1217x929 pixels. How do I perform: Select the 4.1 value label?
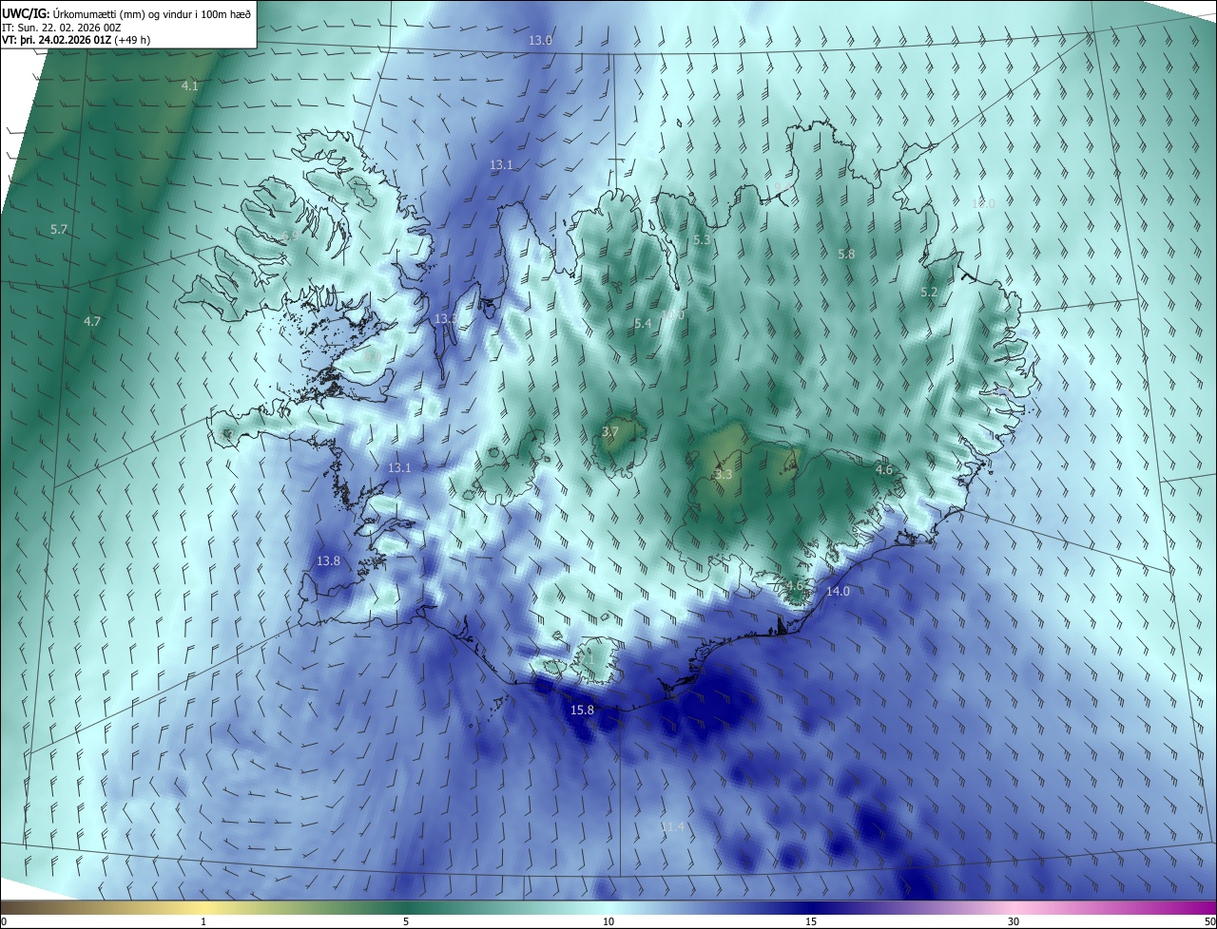tap(190, 85)
